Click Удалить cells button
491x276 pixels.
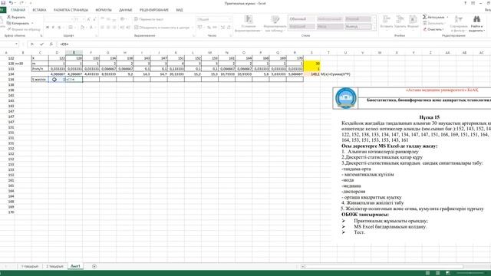point(400,22)
